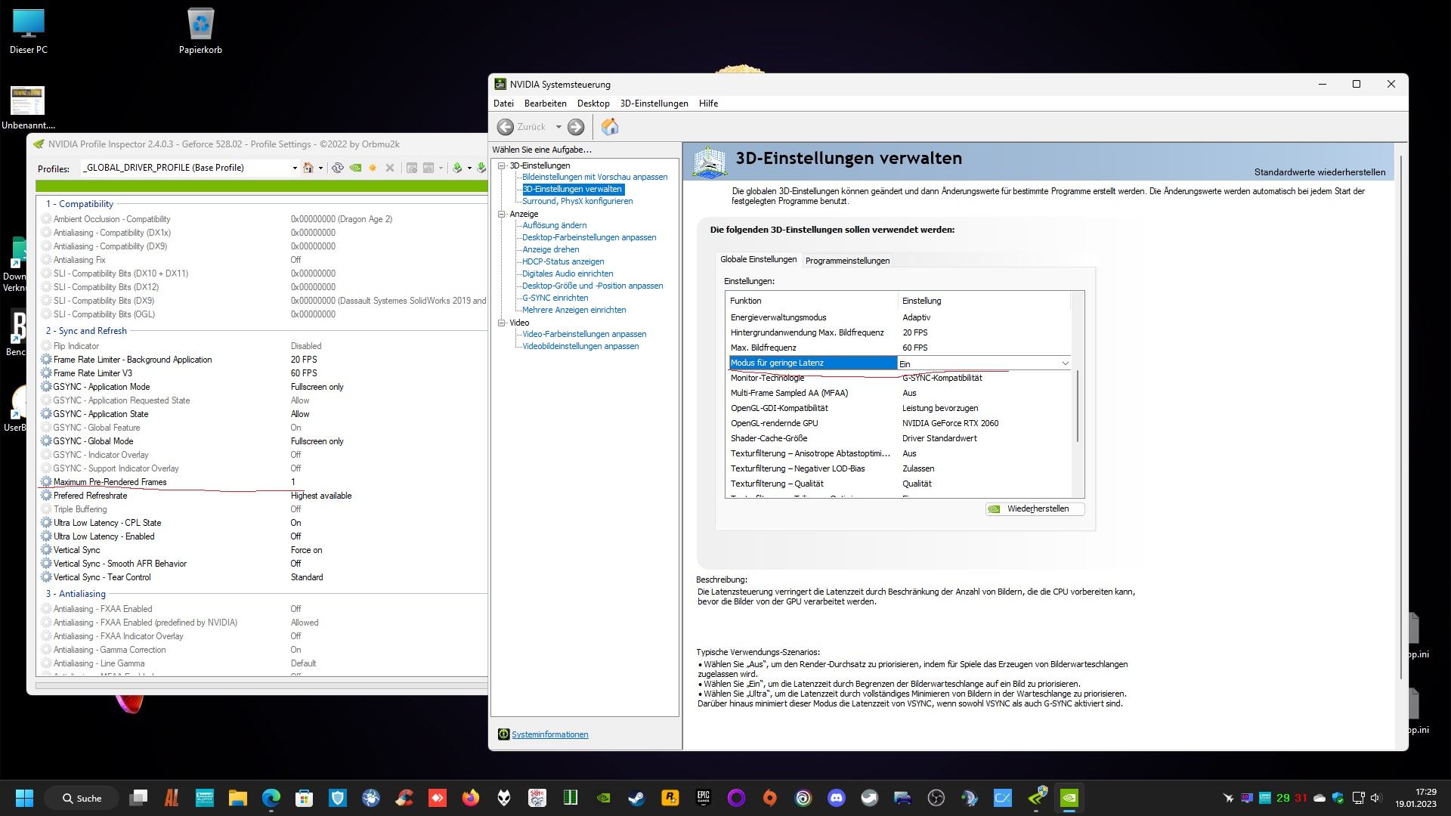The width and height of the screenshot is (1451, 816).
Task: Open the Bearbeiten menu
Action: (545, 104)
